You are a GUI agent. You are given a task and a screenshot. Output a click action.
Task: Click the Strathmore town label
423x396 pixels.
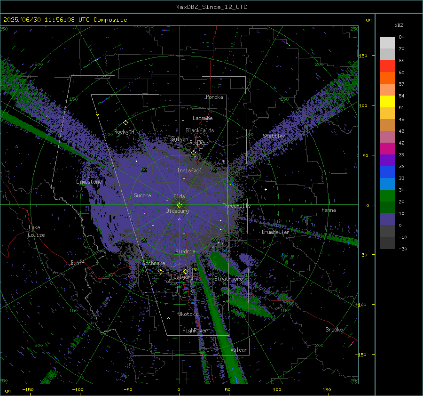228,279
